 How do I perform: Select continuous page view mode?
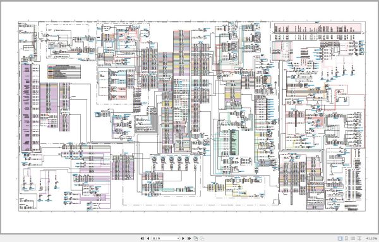(x=347, y=238)
